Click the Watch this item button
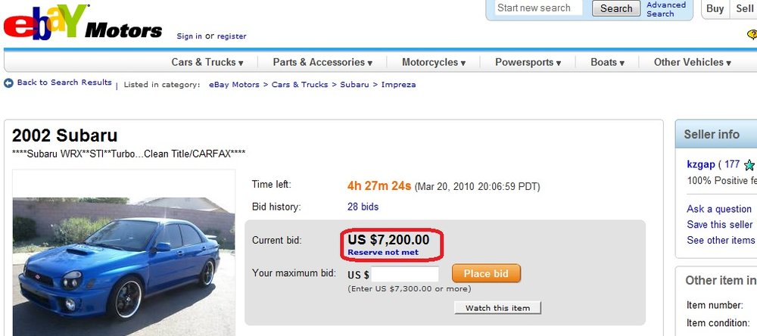Viewport: 757px width, 336px height. [x=498, y=308]
